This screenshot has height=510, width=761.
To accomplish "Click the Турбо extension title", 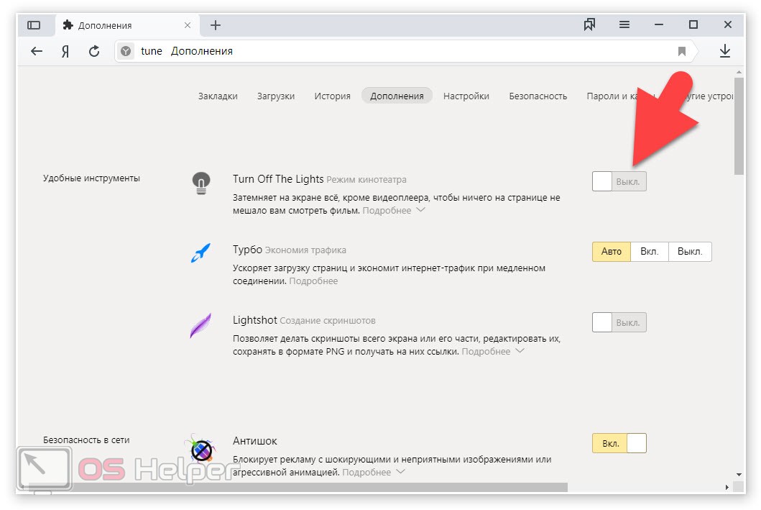I will pos(247,250).
